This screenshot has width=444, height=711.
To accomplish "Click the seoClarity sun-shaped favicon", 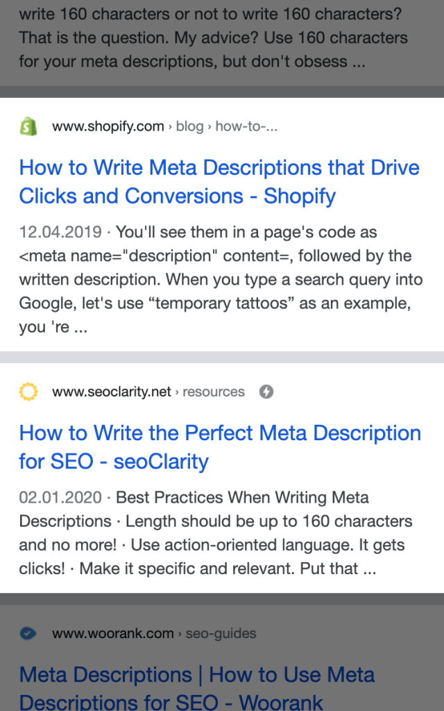I will pos(28,392).
